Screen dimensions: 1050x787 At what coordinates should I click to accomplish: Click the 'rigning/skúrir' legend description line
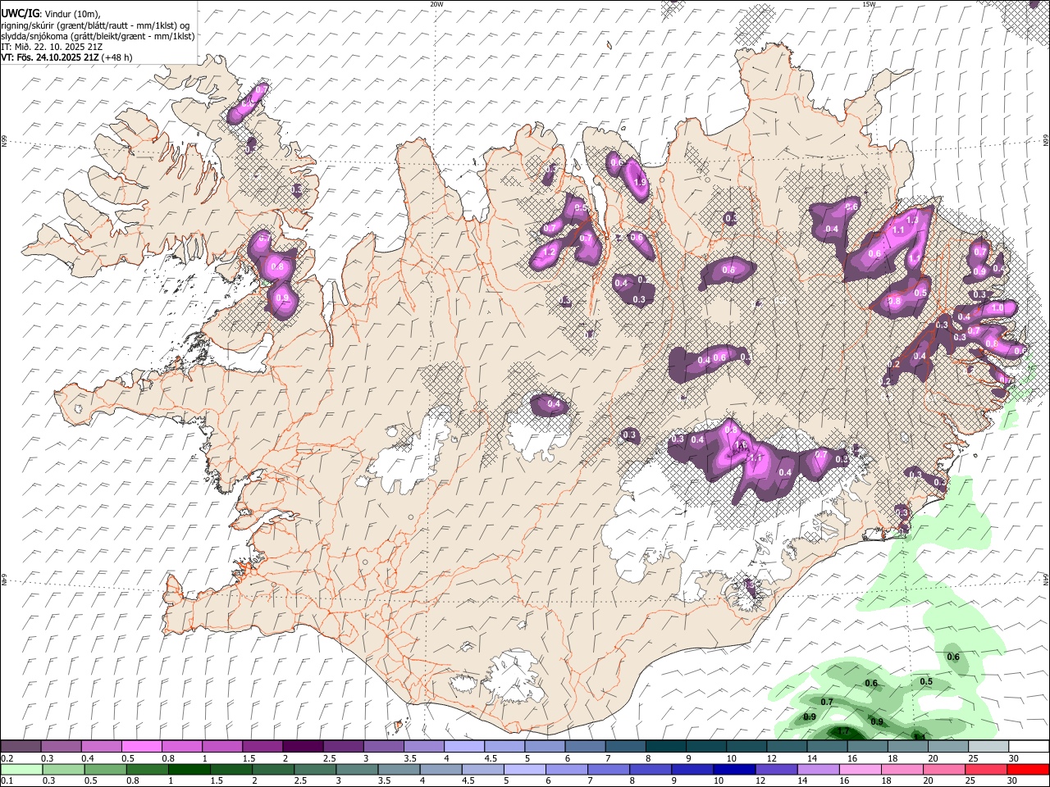coord(95,25)
